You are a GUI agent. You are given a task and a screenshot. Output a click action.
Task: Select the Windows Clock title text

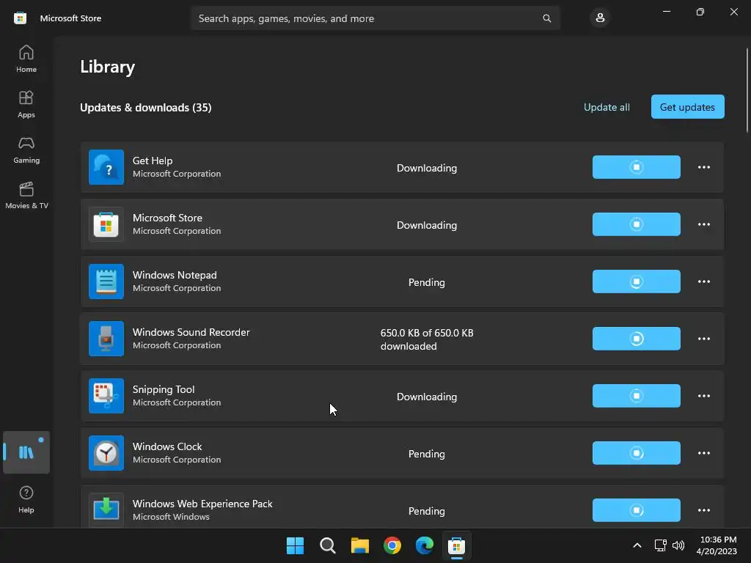coord(167,446)
